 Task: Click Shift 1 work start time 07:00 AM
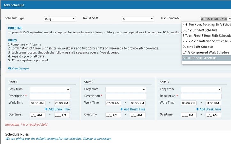[x=38, y=103]
